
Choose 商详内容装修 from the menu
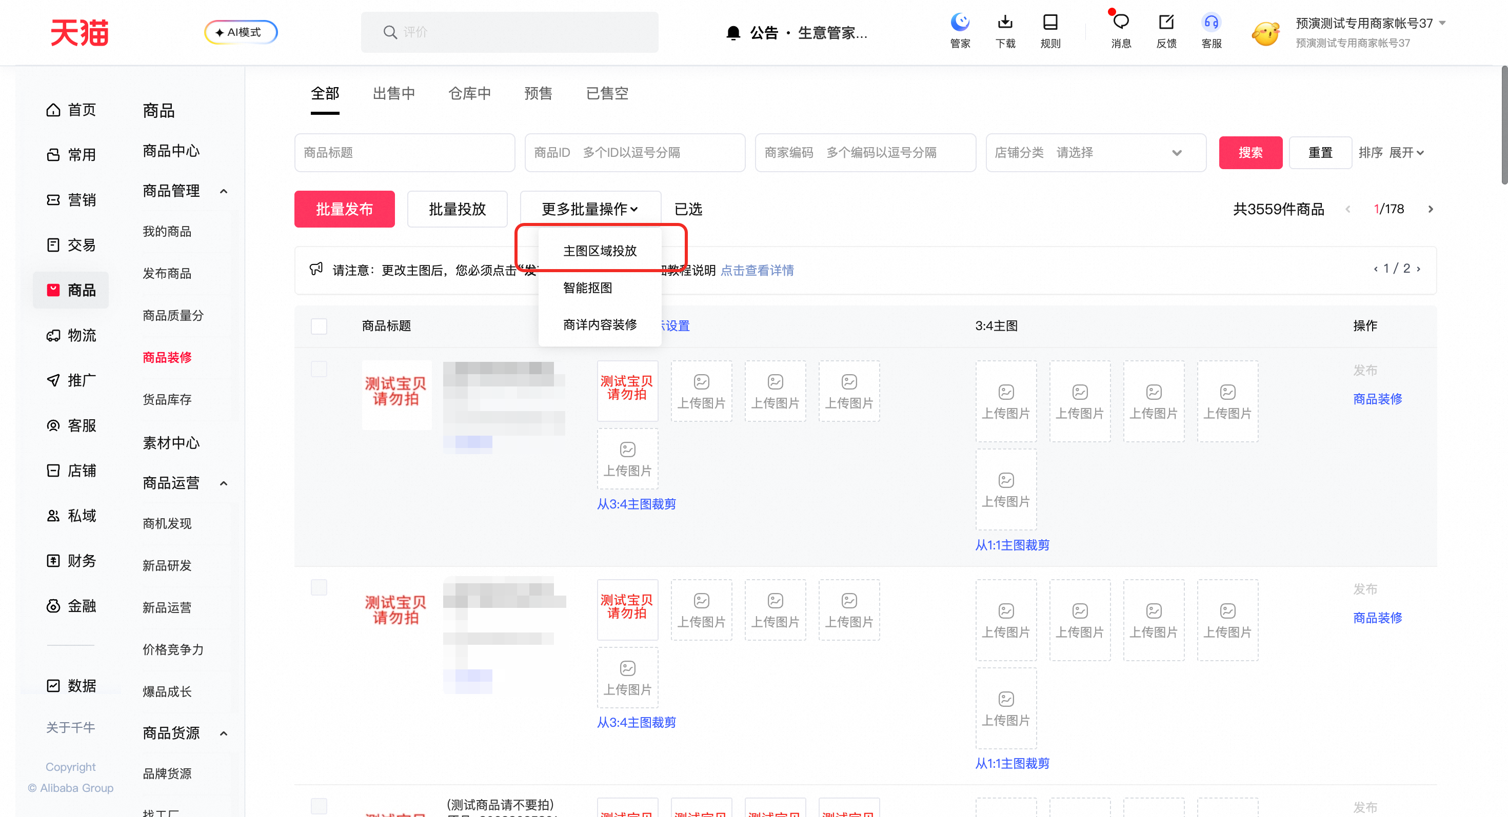tap(600, 324)
